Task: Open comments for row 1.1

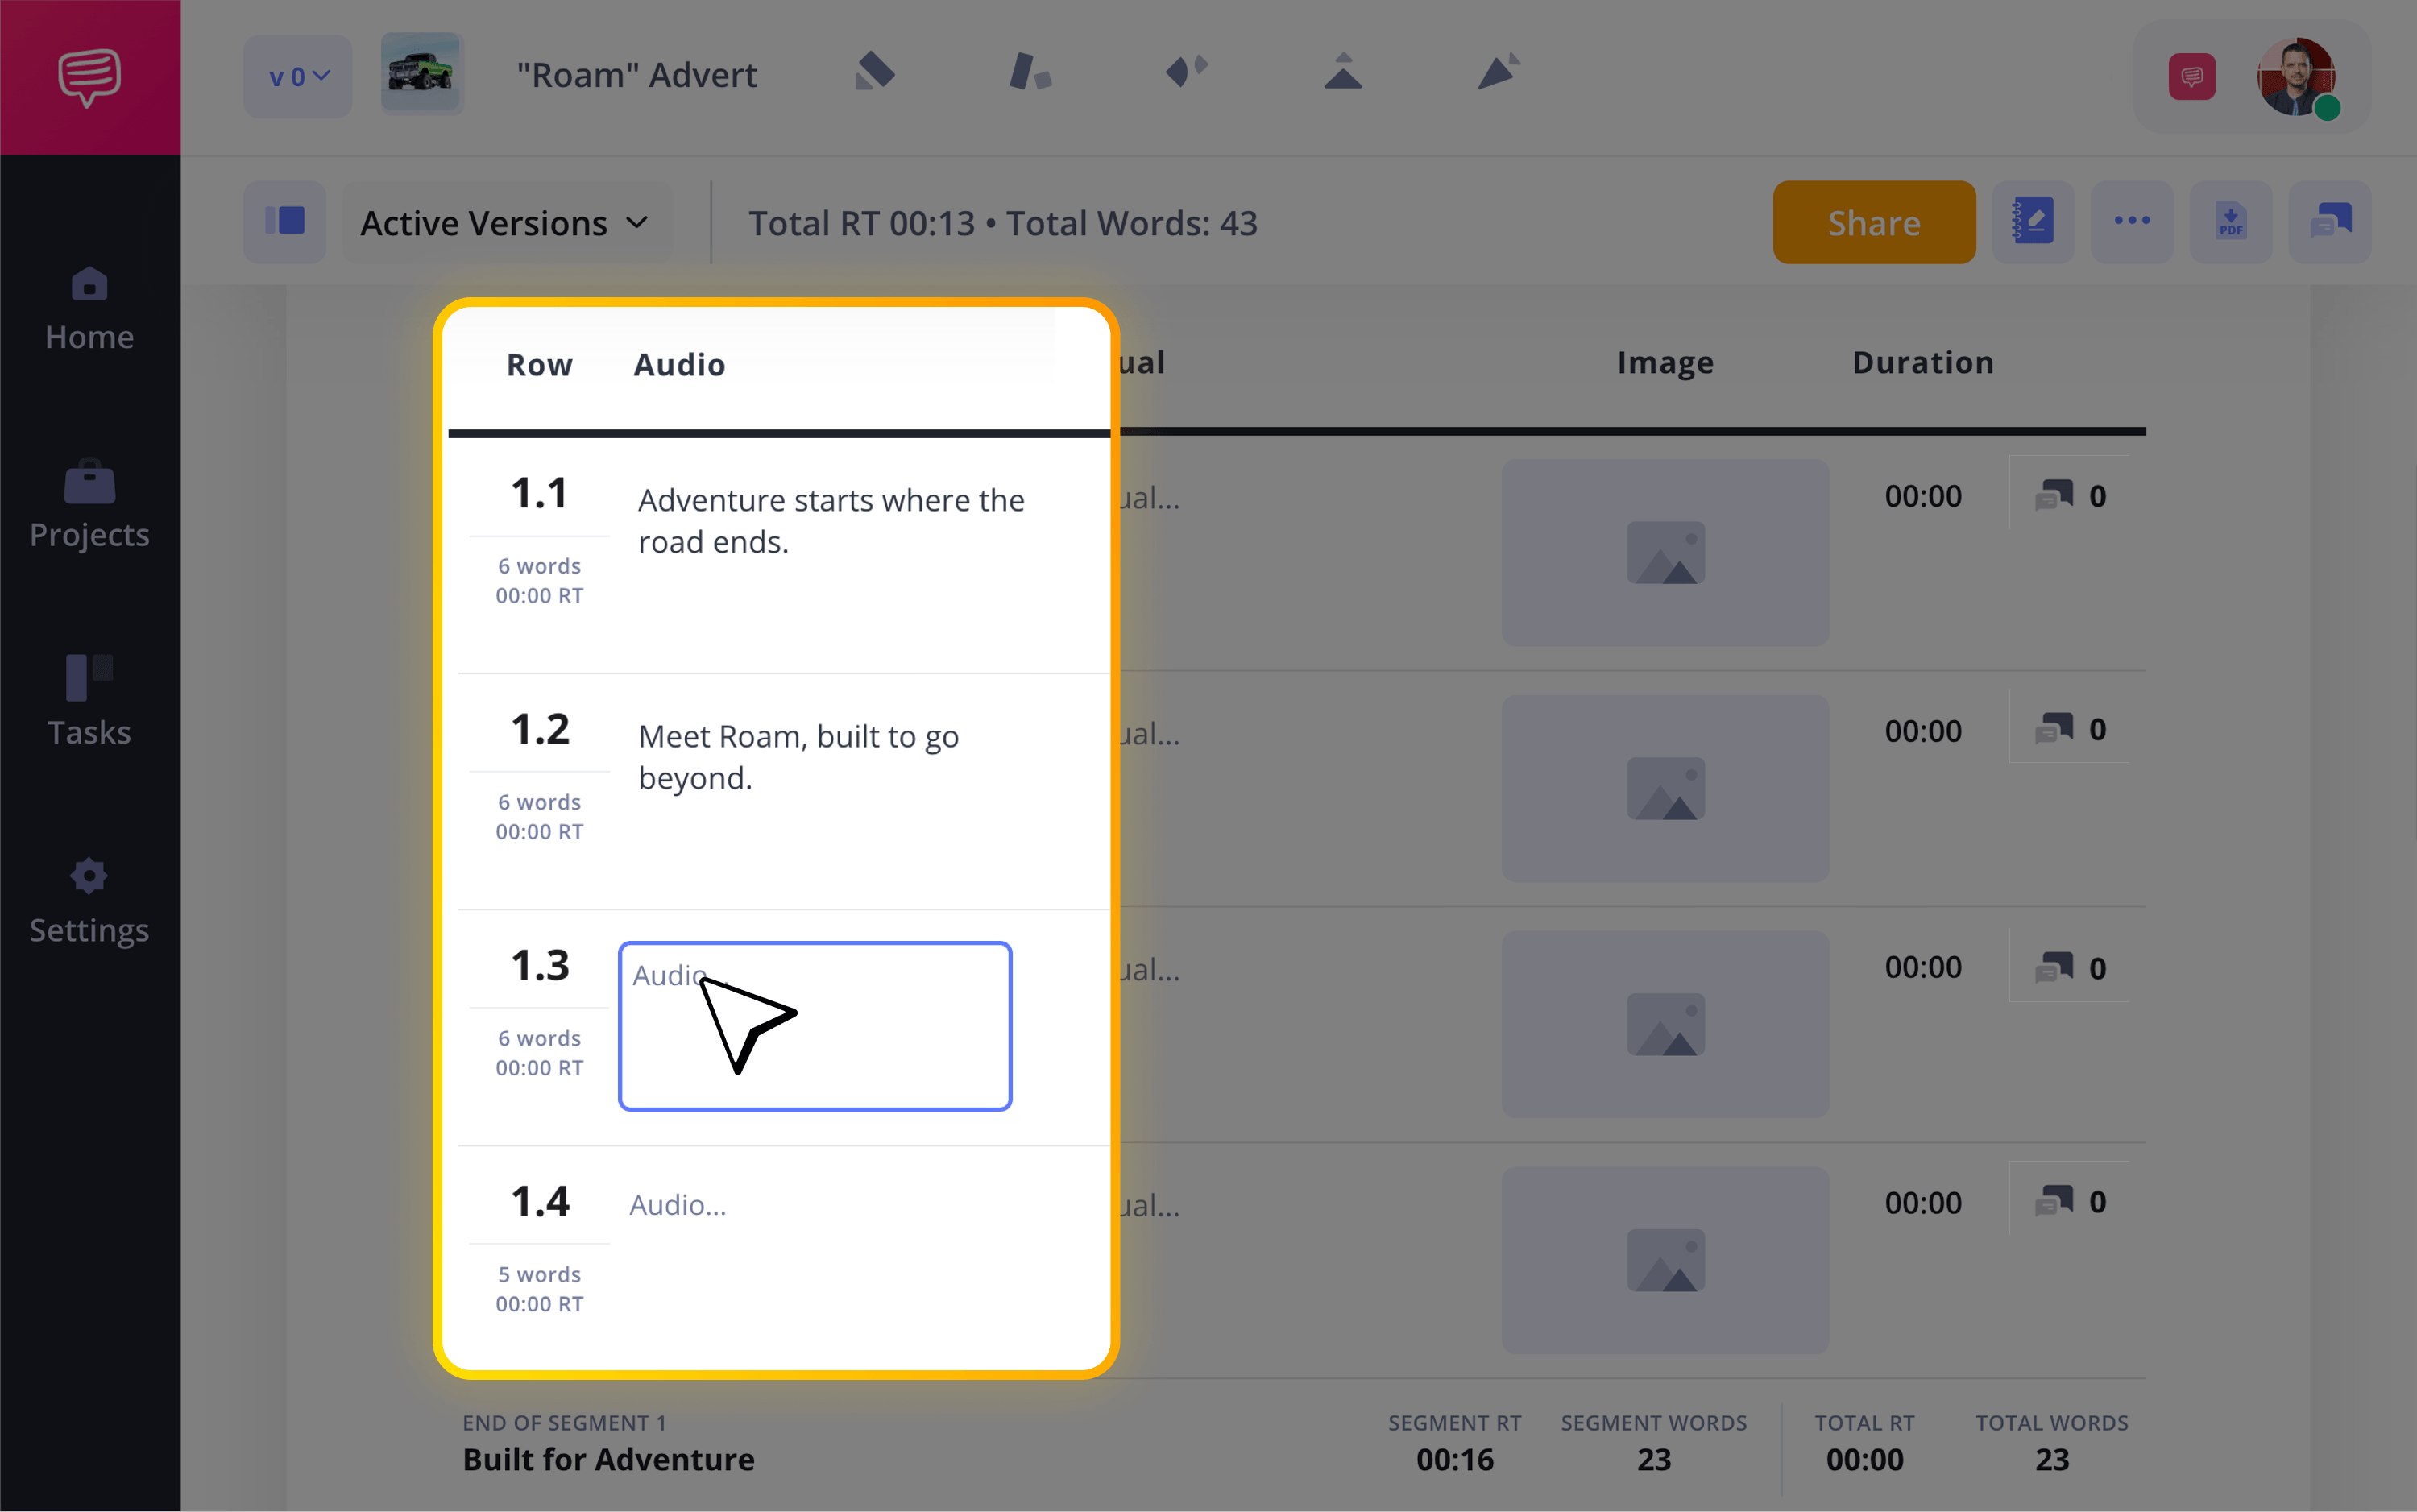Action: point(2070,495)
